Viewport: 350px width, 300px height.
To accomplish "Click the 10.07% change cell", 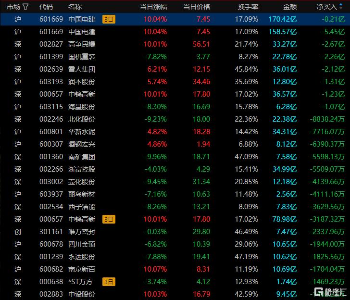I will pos(155,269).
